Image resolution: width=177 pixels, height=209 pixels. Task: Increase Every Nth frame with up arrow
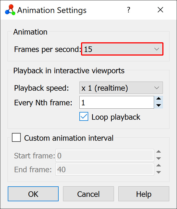pos(159,99)
